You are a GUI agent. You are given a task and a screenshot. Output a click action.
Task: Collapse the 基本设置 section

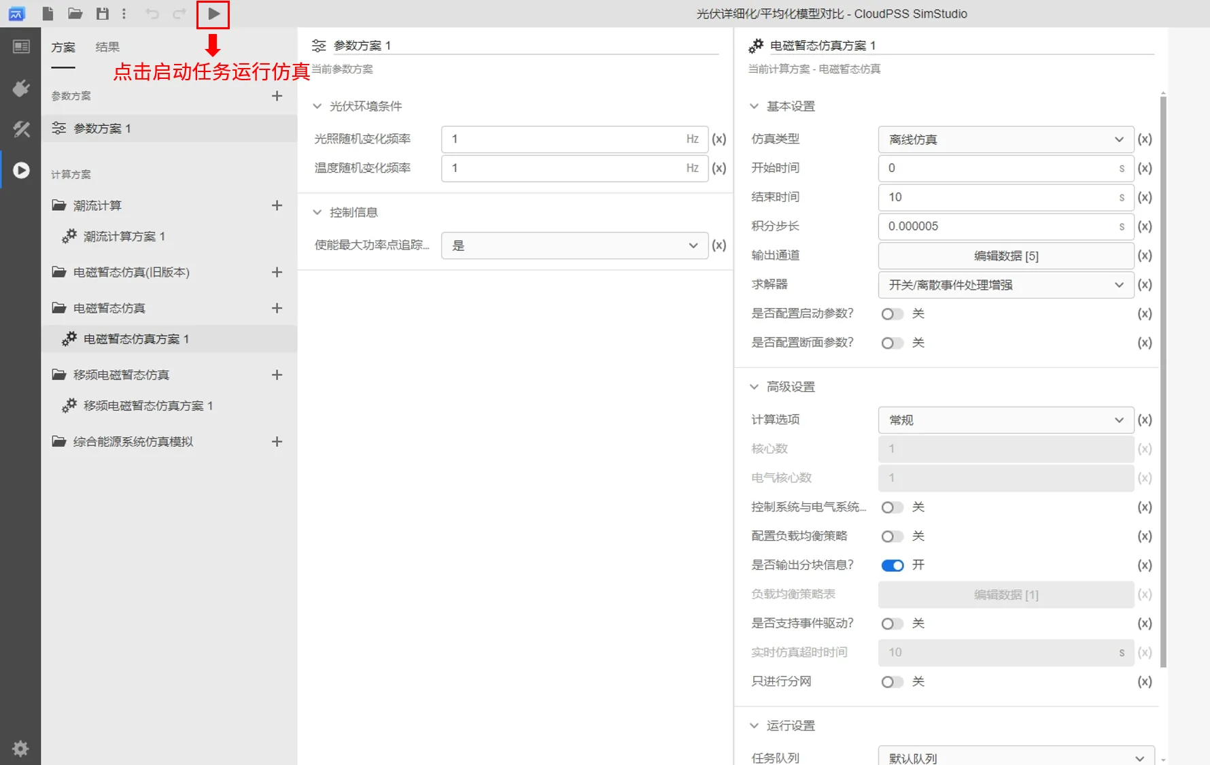[754, 106]
